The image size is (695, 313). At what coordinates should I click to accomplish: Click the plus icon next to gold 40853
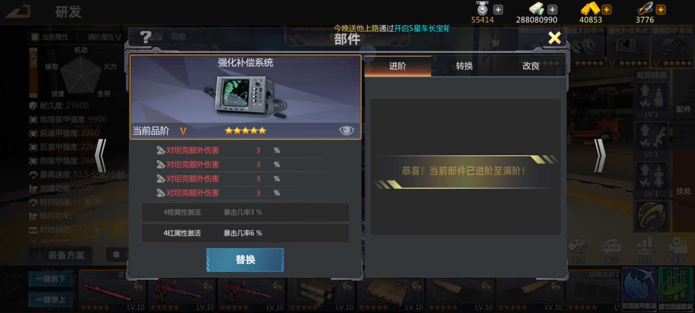coord(606,10)
